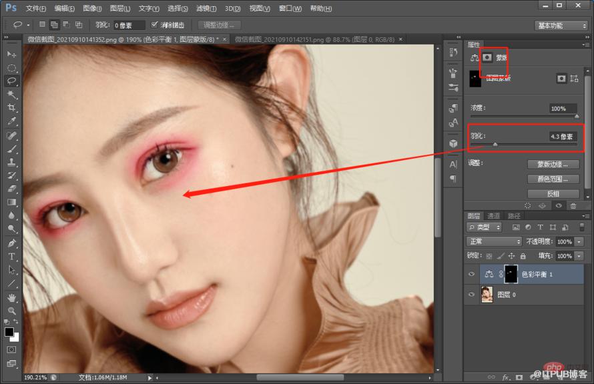Screen dimensions: 594x384
Task: Select the Eraser tool
Action: pyautogui.click(x=11, y=189)
